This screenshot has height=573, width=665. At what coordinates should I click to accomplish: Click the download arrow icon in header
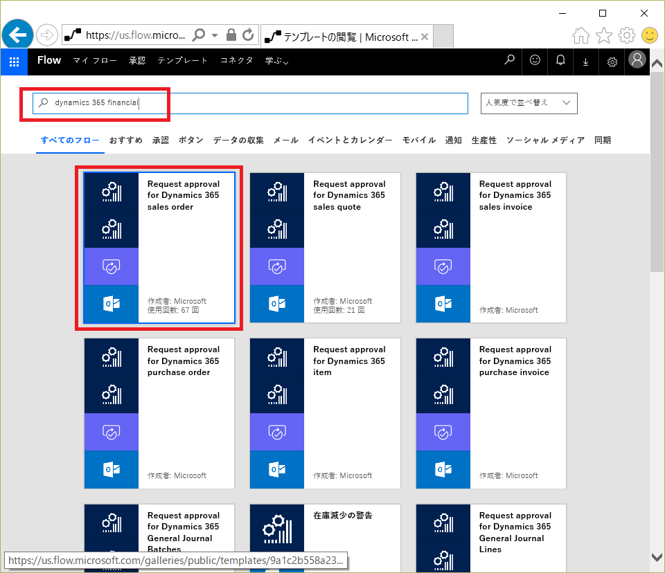586,62
